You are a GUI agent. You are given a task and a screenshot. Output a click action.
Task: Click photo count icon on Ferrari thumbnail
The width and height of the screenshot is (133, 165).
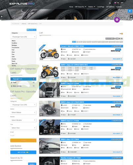[x=41, y=59]
